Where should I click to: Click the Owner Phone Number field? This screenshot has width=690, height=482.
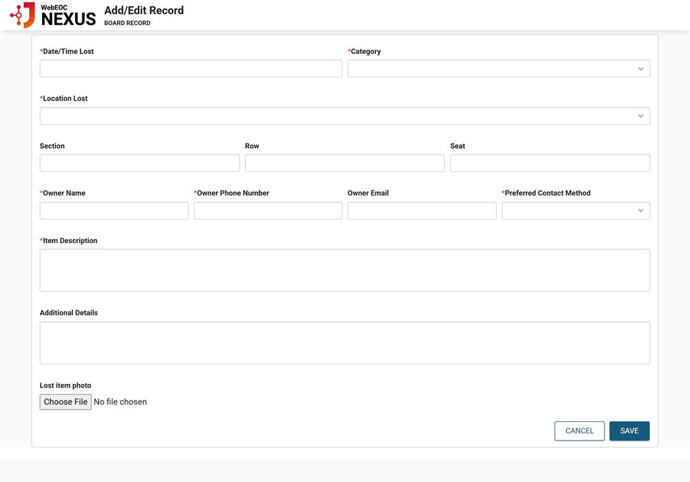[268, 211]
